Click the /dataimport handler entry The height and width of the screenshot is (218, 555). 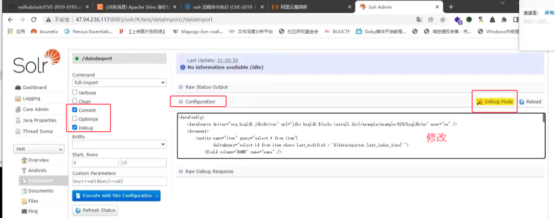[119, 59]
